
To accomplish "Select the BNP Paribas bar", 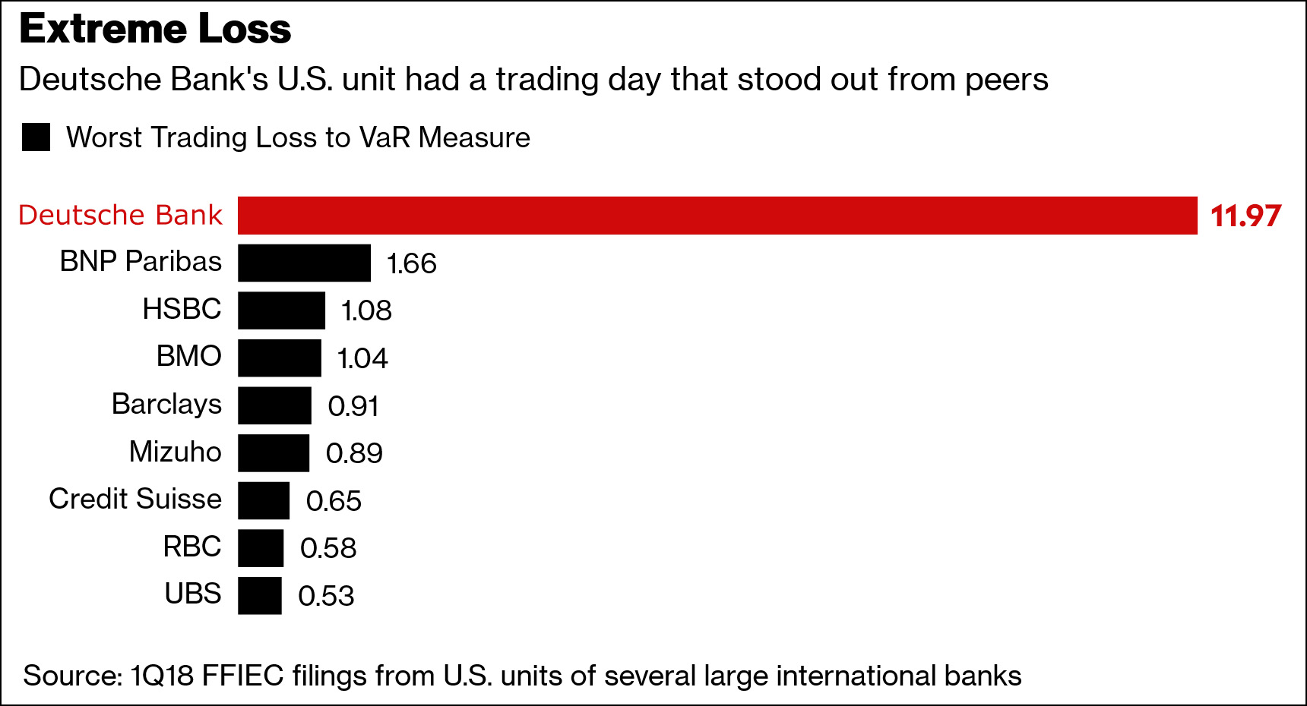I will [304, 263].
